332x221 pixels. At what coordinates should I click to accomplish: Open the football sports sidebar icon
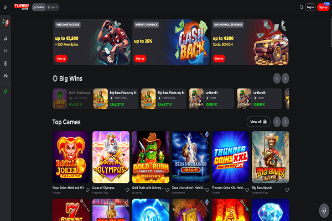click(x=6, y=63)
